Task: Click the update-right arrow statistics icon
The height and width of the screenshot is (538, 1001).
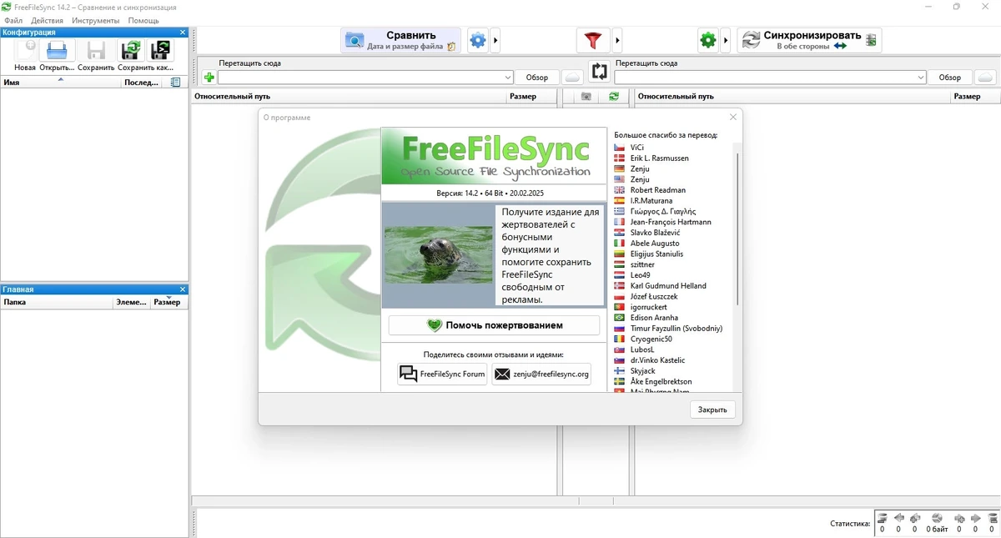Action: tap(975, 518)
